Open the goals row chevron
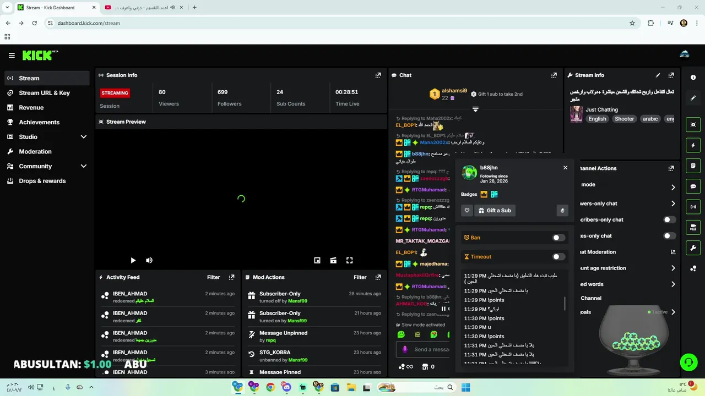This screenshot has height=396, width=705. (673, 312)
